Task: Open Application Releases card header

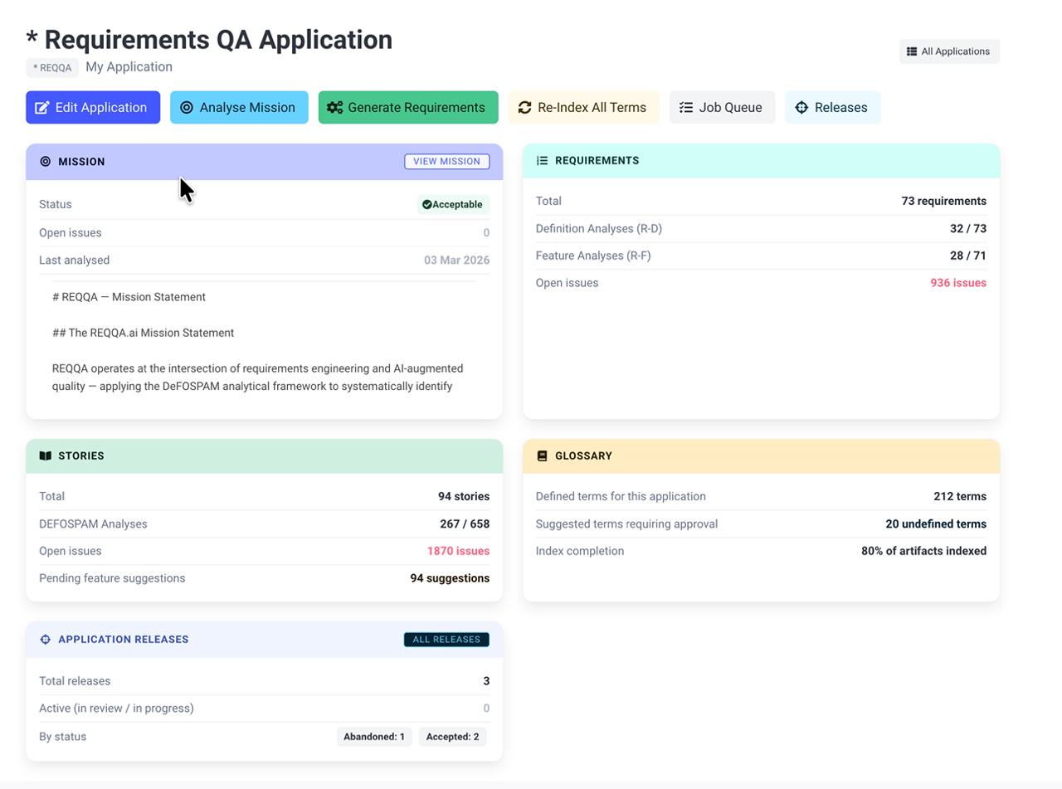Action: coord(264,640)
